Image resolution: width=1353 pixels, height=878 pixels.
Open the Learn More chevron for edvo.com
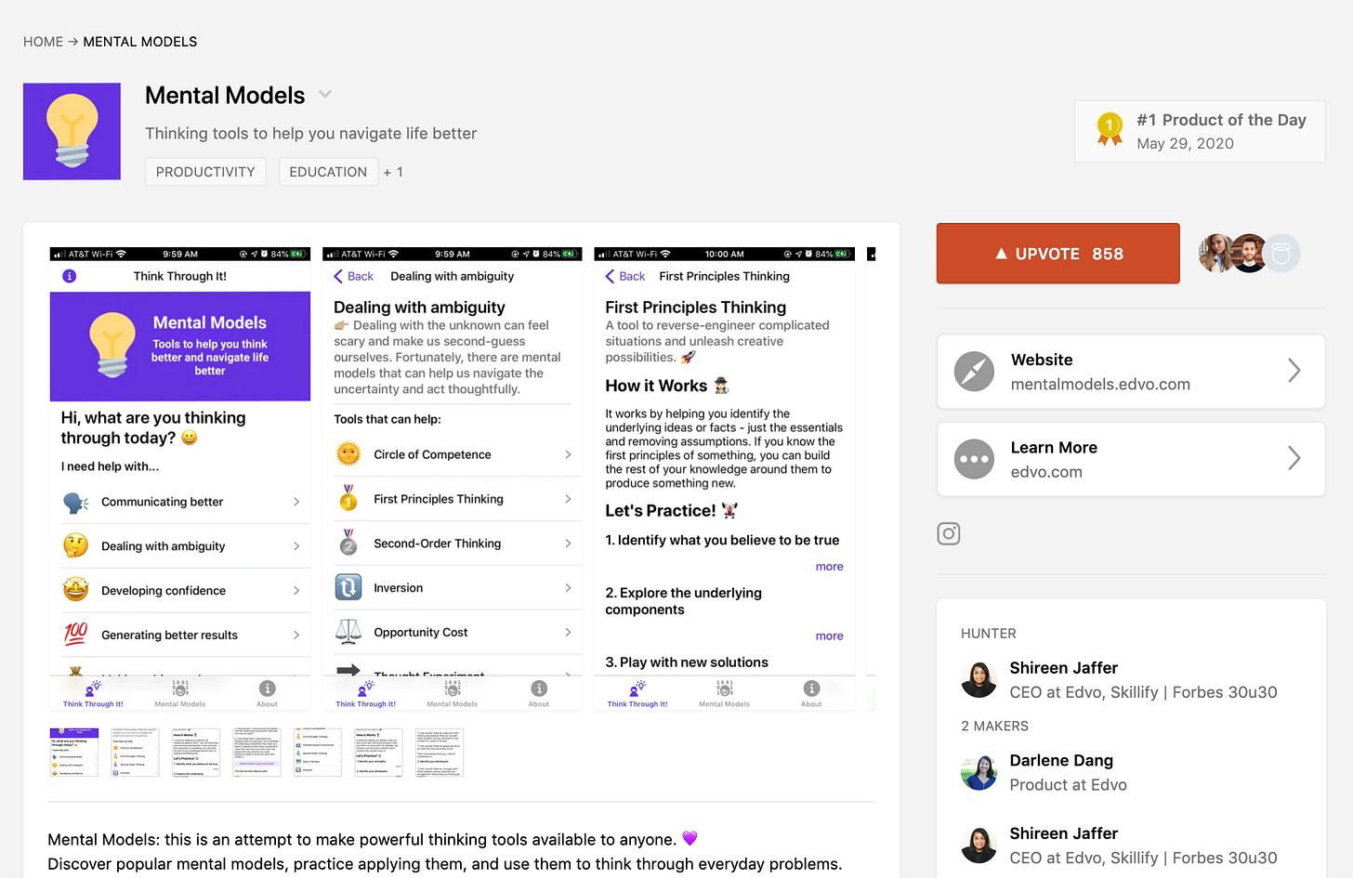click(x=1294, y=459)
